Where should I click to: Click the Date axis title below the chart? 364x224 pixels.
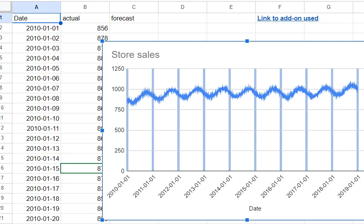pos(255,208)
